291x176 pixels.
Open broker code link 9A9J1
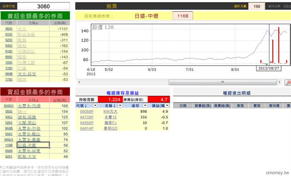click(x=9, y=140)
